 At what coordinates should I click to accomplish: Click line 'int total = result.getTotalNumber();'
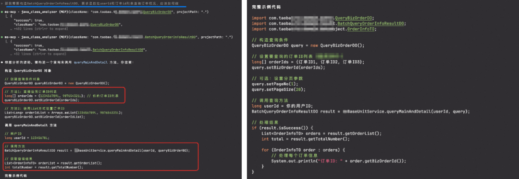tap(306, 139)
